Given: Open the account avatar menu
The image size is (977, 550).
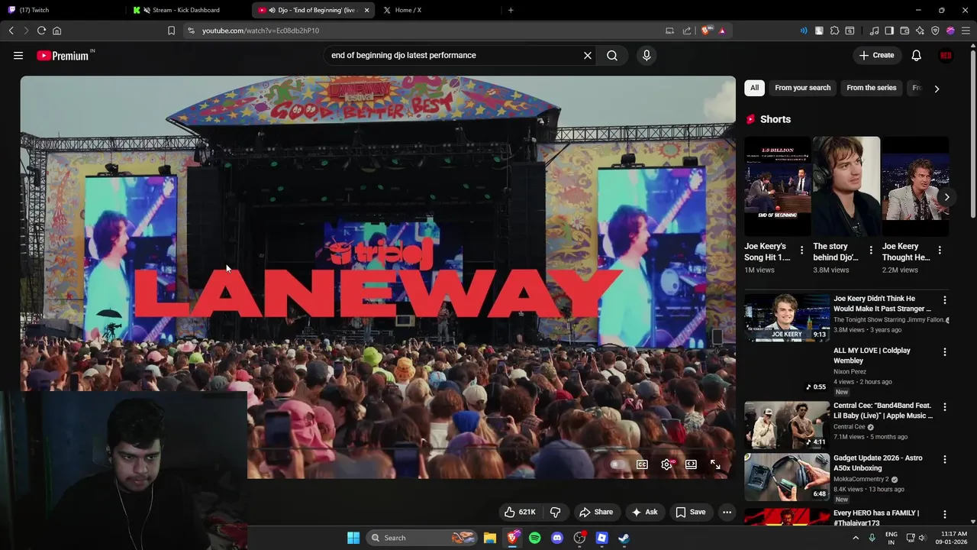Looking at the screenshot, I should [946, 56].
